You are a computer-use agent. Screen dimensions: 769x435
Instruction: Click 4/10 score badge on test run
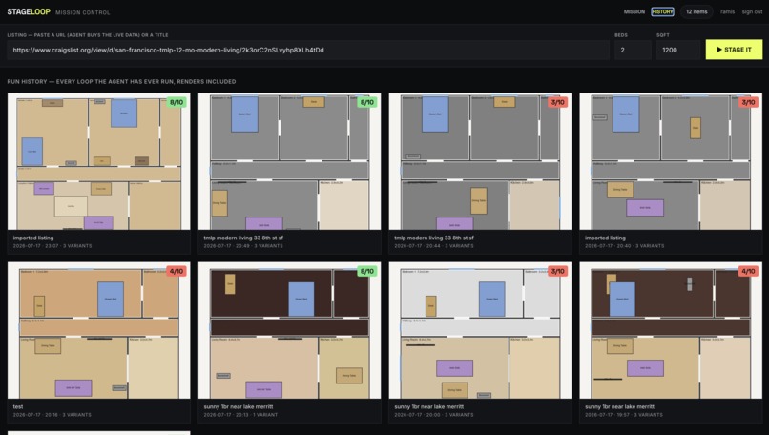coord(177,271)
